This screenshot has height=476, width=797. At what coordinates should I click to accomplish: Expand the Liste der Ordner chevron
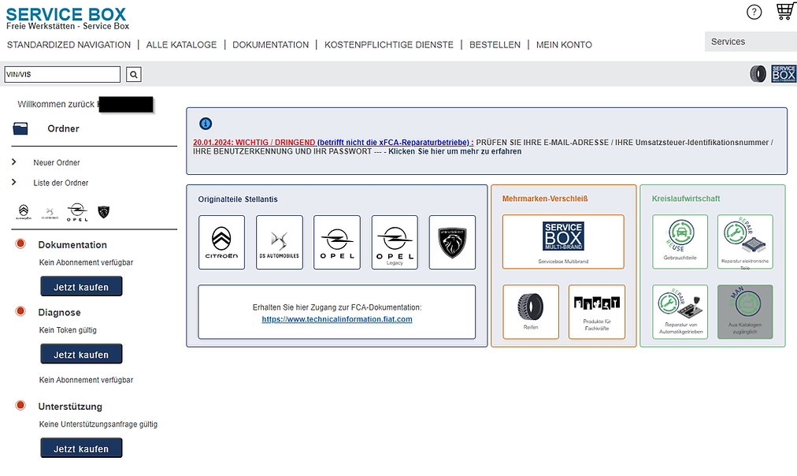click(13, 182)
